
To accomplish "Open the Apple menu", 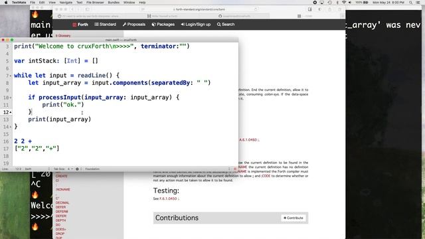I will [x=6, y=3].
